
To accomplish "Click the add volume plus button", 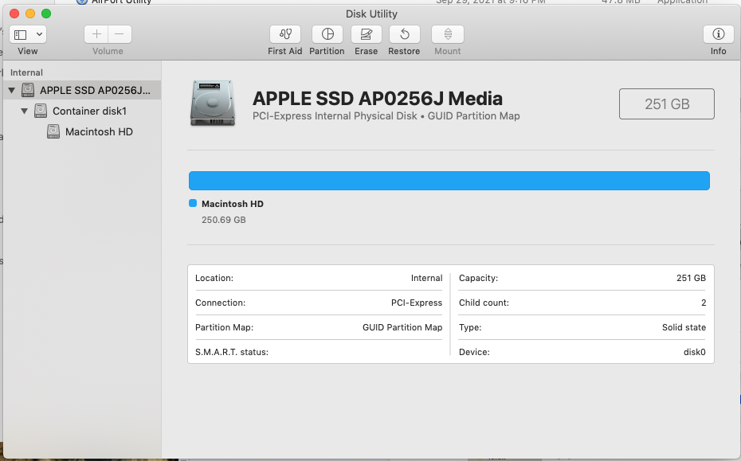I will 96,34.
